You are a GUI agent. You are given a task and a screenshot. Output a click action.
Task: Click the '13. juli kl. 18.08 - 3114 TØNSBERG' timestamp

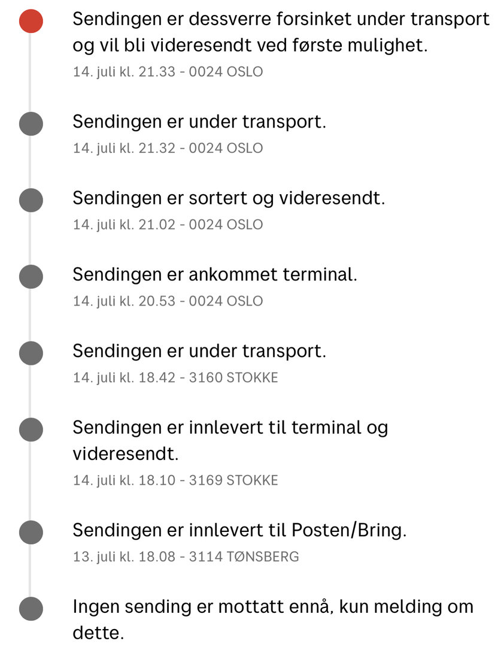pos(186,557)
